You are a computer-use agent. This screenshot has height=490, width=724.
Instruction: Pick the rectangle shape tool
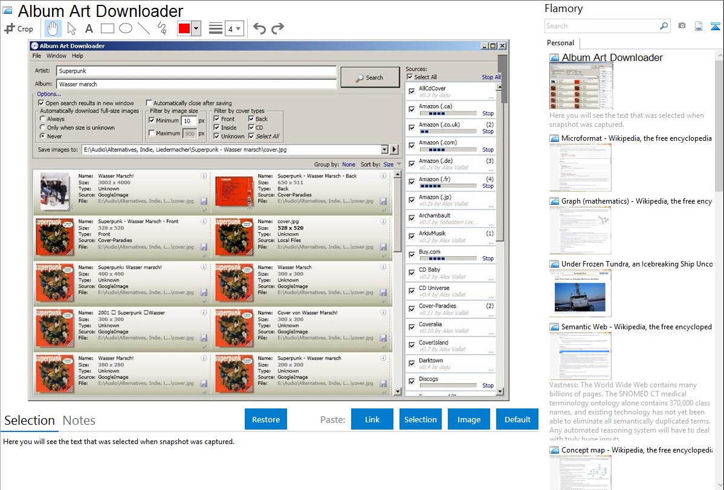click(107, 28)
